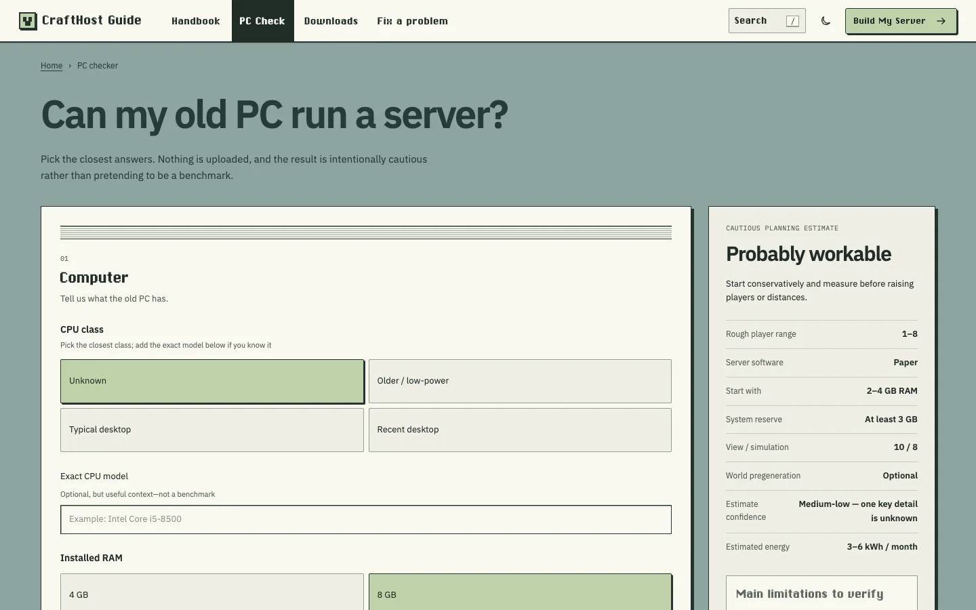Select the Unknown CPU class option
976x610 pixels.
pos(212,381)
